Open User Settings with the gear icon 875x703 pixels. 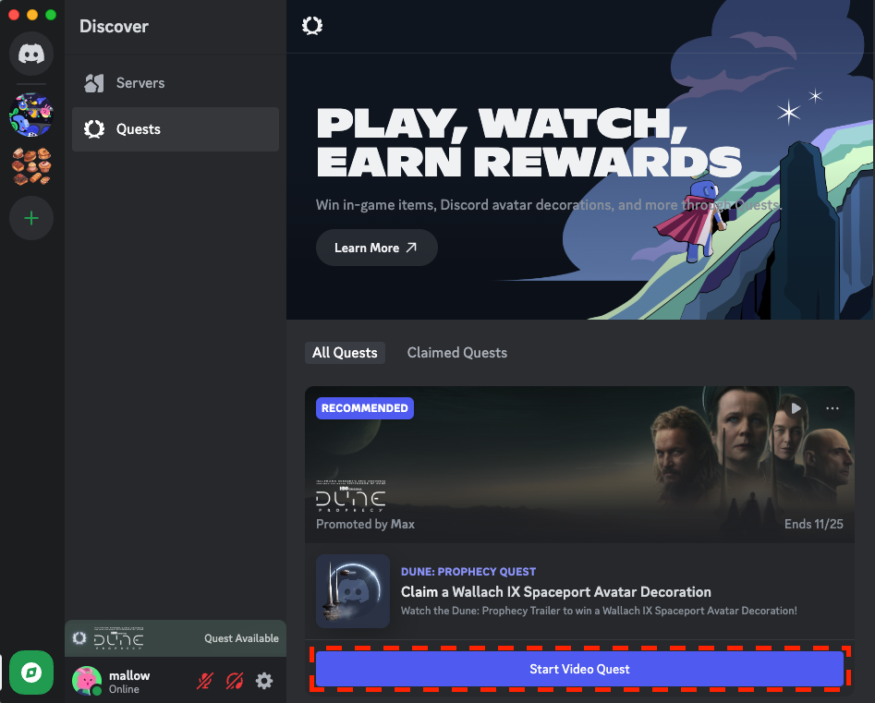point(264,681)
